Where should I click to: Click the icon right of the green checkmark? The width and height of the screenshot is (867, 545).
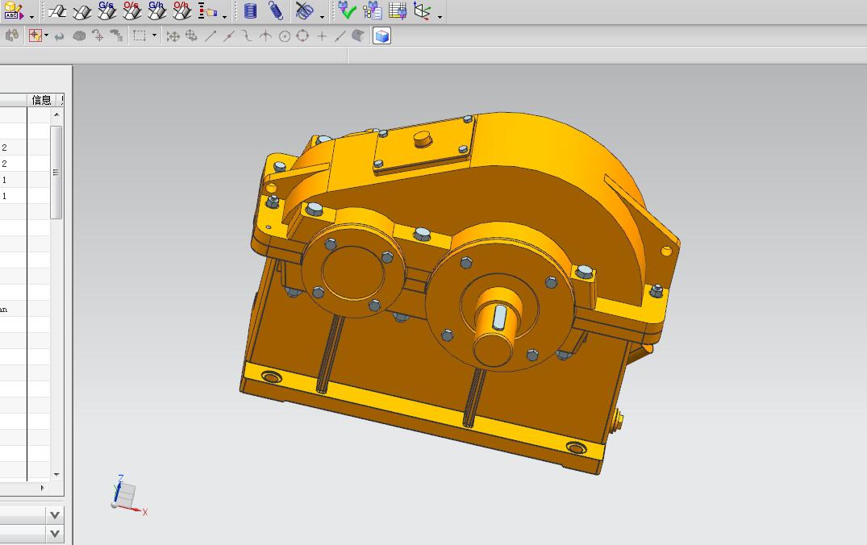[x=372, y=10]
